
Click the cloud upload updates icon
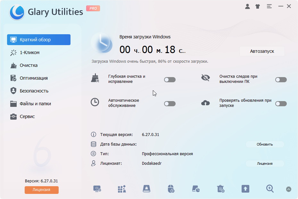pyautogui.click(x=205, y=103)
